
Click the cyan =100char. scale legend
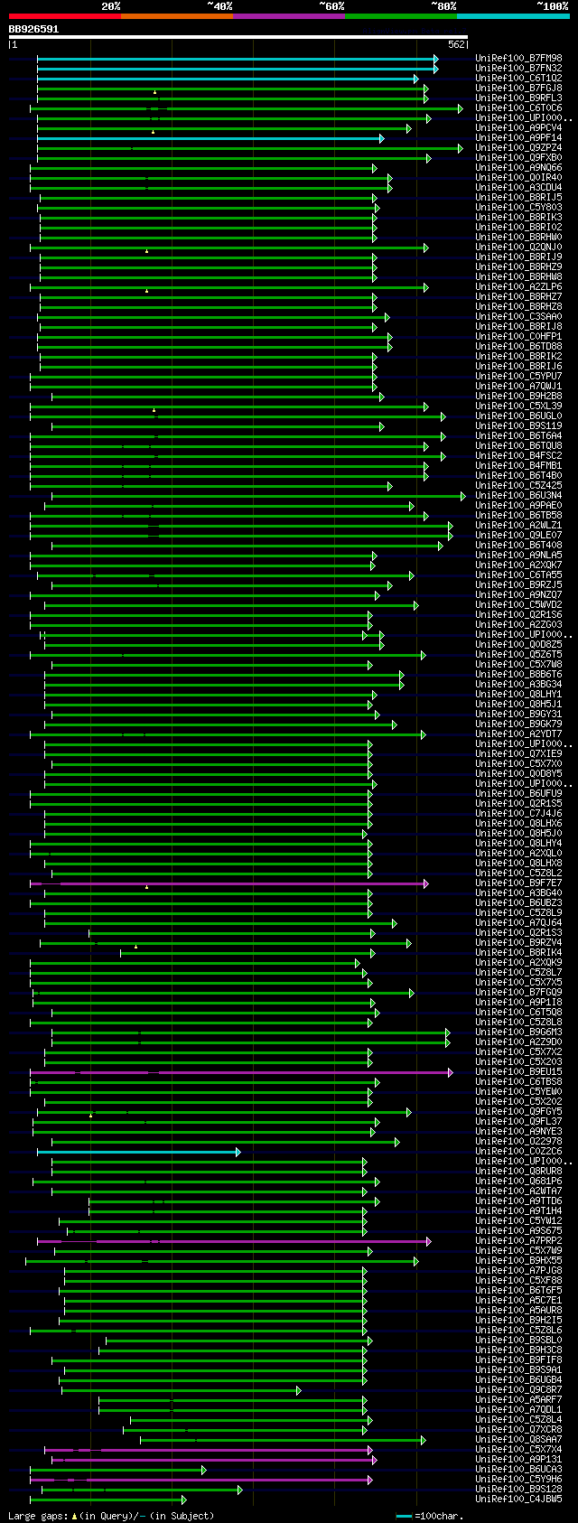(x=430, y=1516)
